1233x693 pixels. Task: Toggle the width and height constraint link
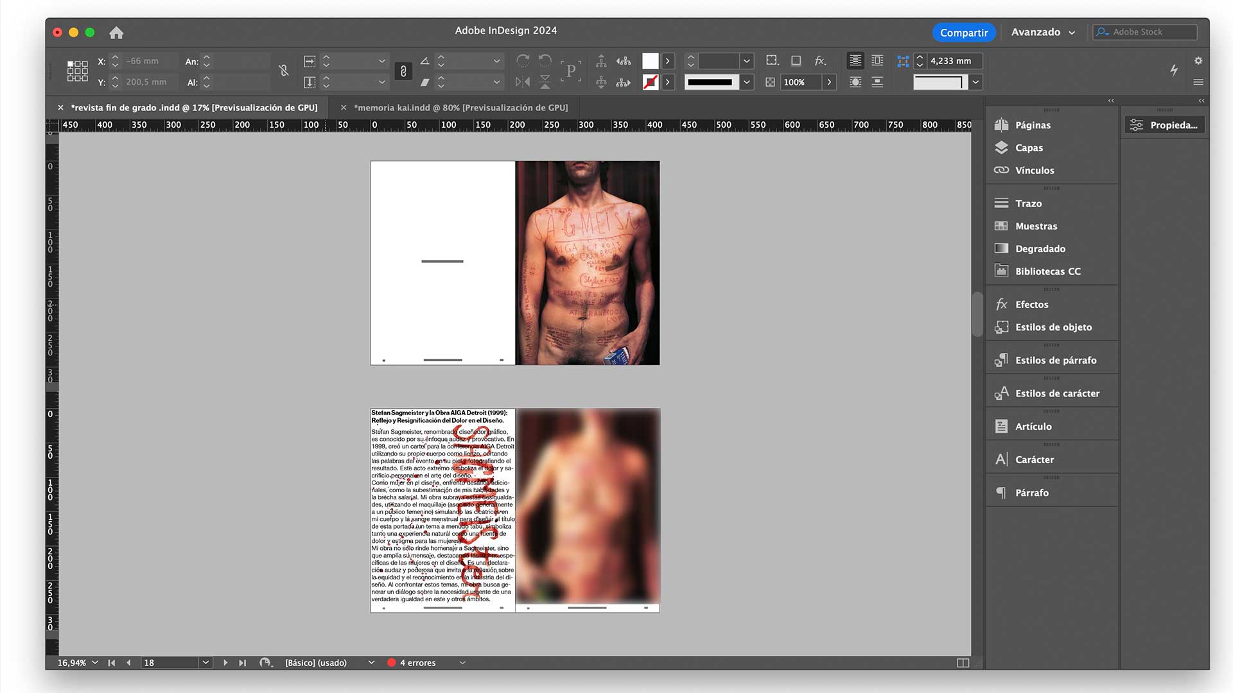pos(283,71)
